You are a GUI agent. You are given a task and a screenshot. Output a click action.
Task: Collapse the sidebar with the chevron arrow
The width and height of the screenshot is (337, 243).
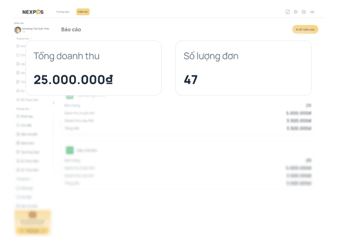tap(53, 103)
